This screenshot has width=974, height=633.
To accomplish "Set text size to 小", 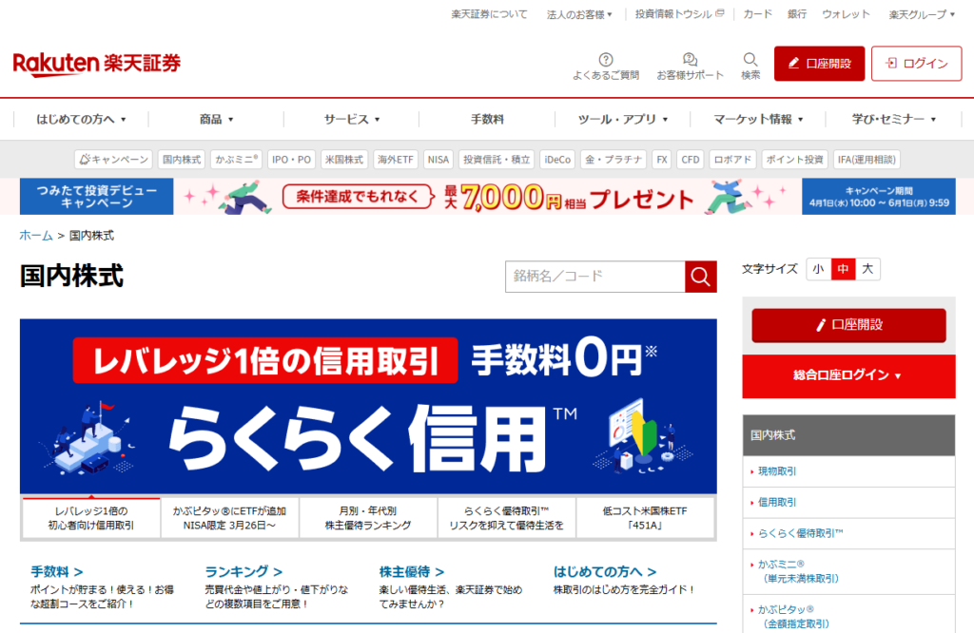I will (818, 269).
